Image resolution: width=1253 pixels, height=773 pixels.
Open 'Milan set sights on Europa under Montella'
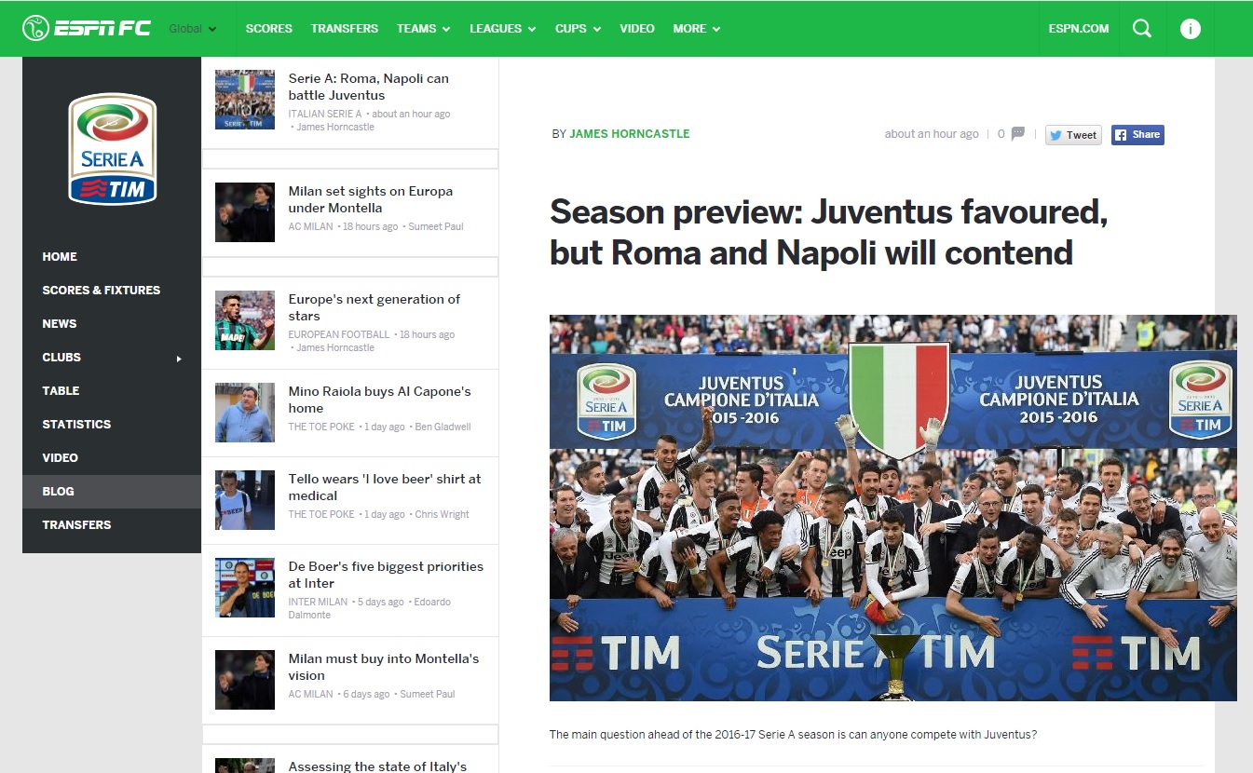click(x=371, y=199)
